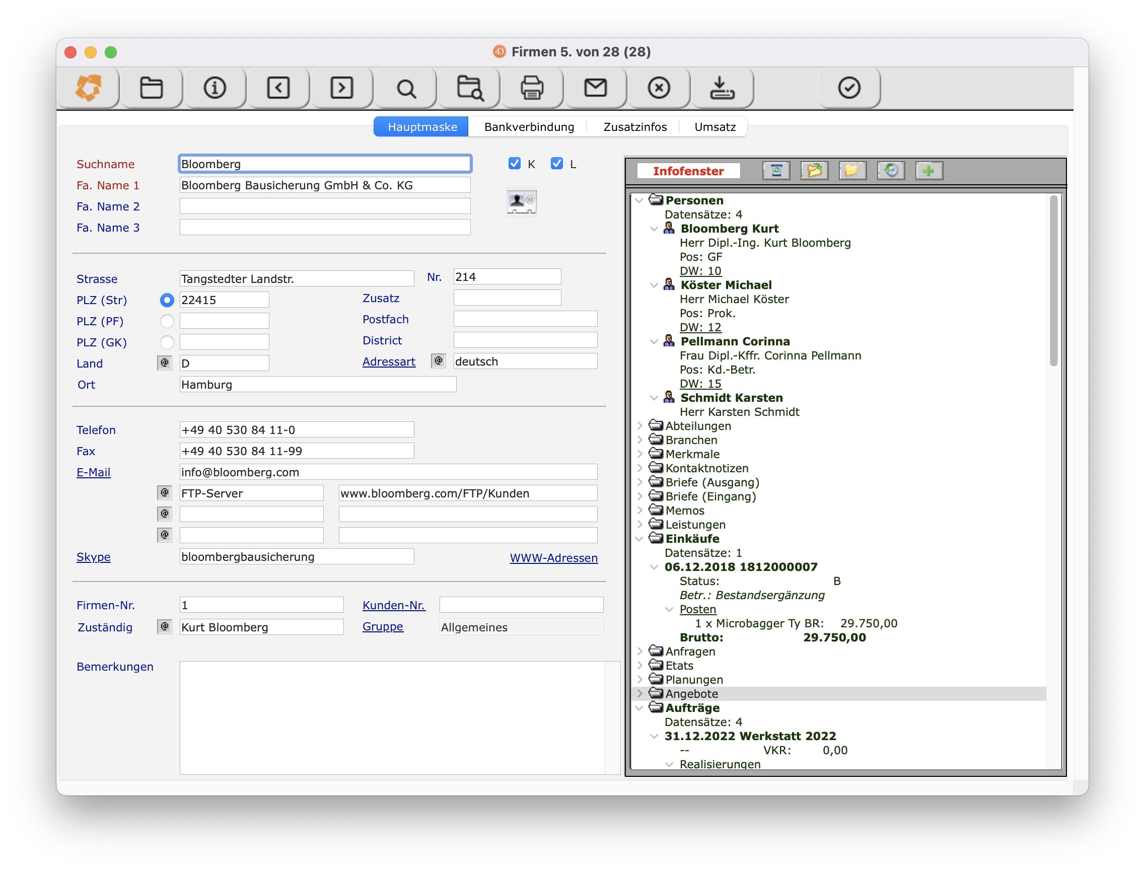The image size is (1145, 870).
Task: Click the Infofenster vertical scrollbar
Action: coord(1053,279)
